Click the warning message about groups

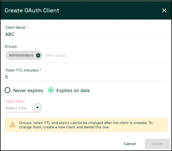(x=86, y=125)
